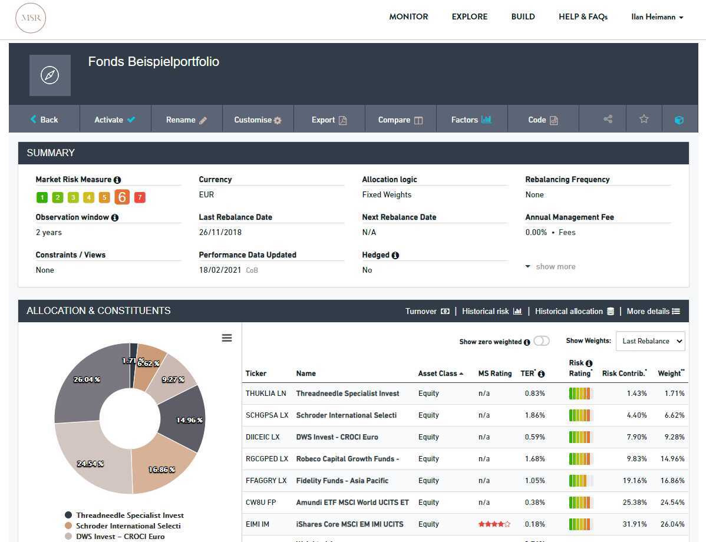
Task: Open the Historical risk link
Action: tap(491, 311)
